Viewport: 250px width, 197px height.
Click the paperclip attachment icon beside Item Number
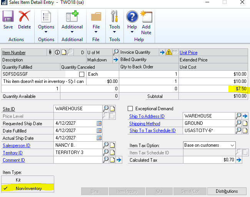[50, 52]
